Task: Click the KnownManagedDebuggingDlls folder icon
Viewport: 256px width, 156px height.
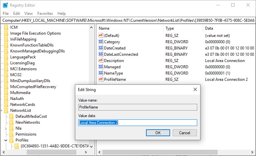Action: pos(6,51)
